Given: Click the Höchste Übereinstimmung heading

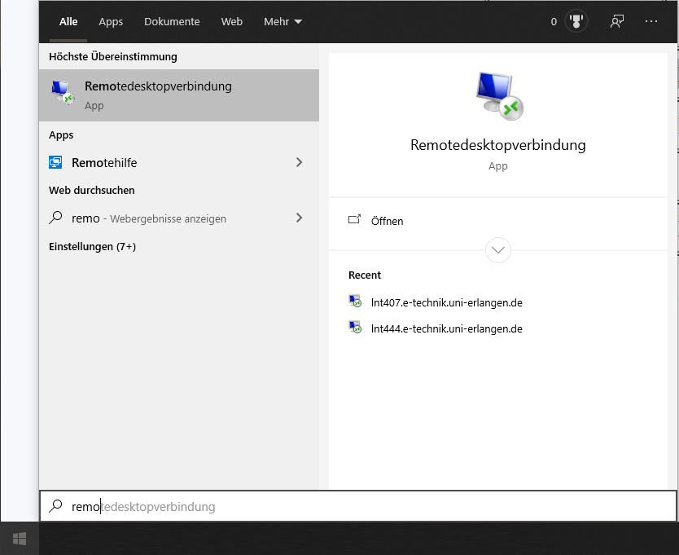Looking at the screenshot, I should (x=113, y=57).
